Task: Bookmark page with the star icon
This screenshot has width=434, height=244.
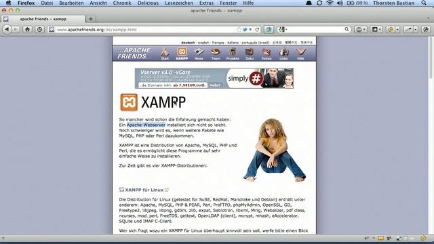Action: pos(239,30)
